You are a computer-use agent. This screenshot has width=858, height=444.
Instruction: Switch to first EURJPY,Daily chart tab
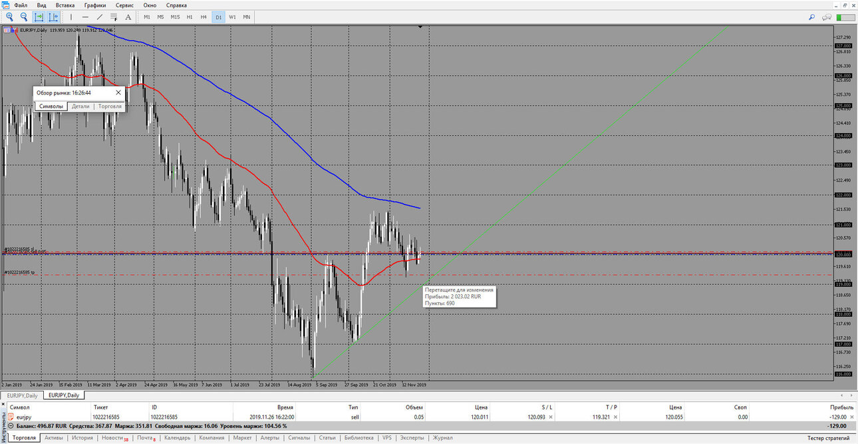pos(22,395)
